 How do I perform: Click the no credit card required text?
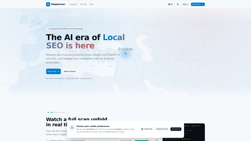point(69,79)
